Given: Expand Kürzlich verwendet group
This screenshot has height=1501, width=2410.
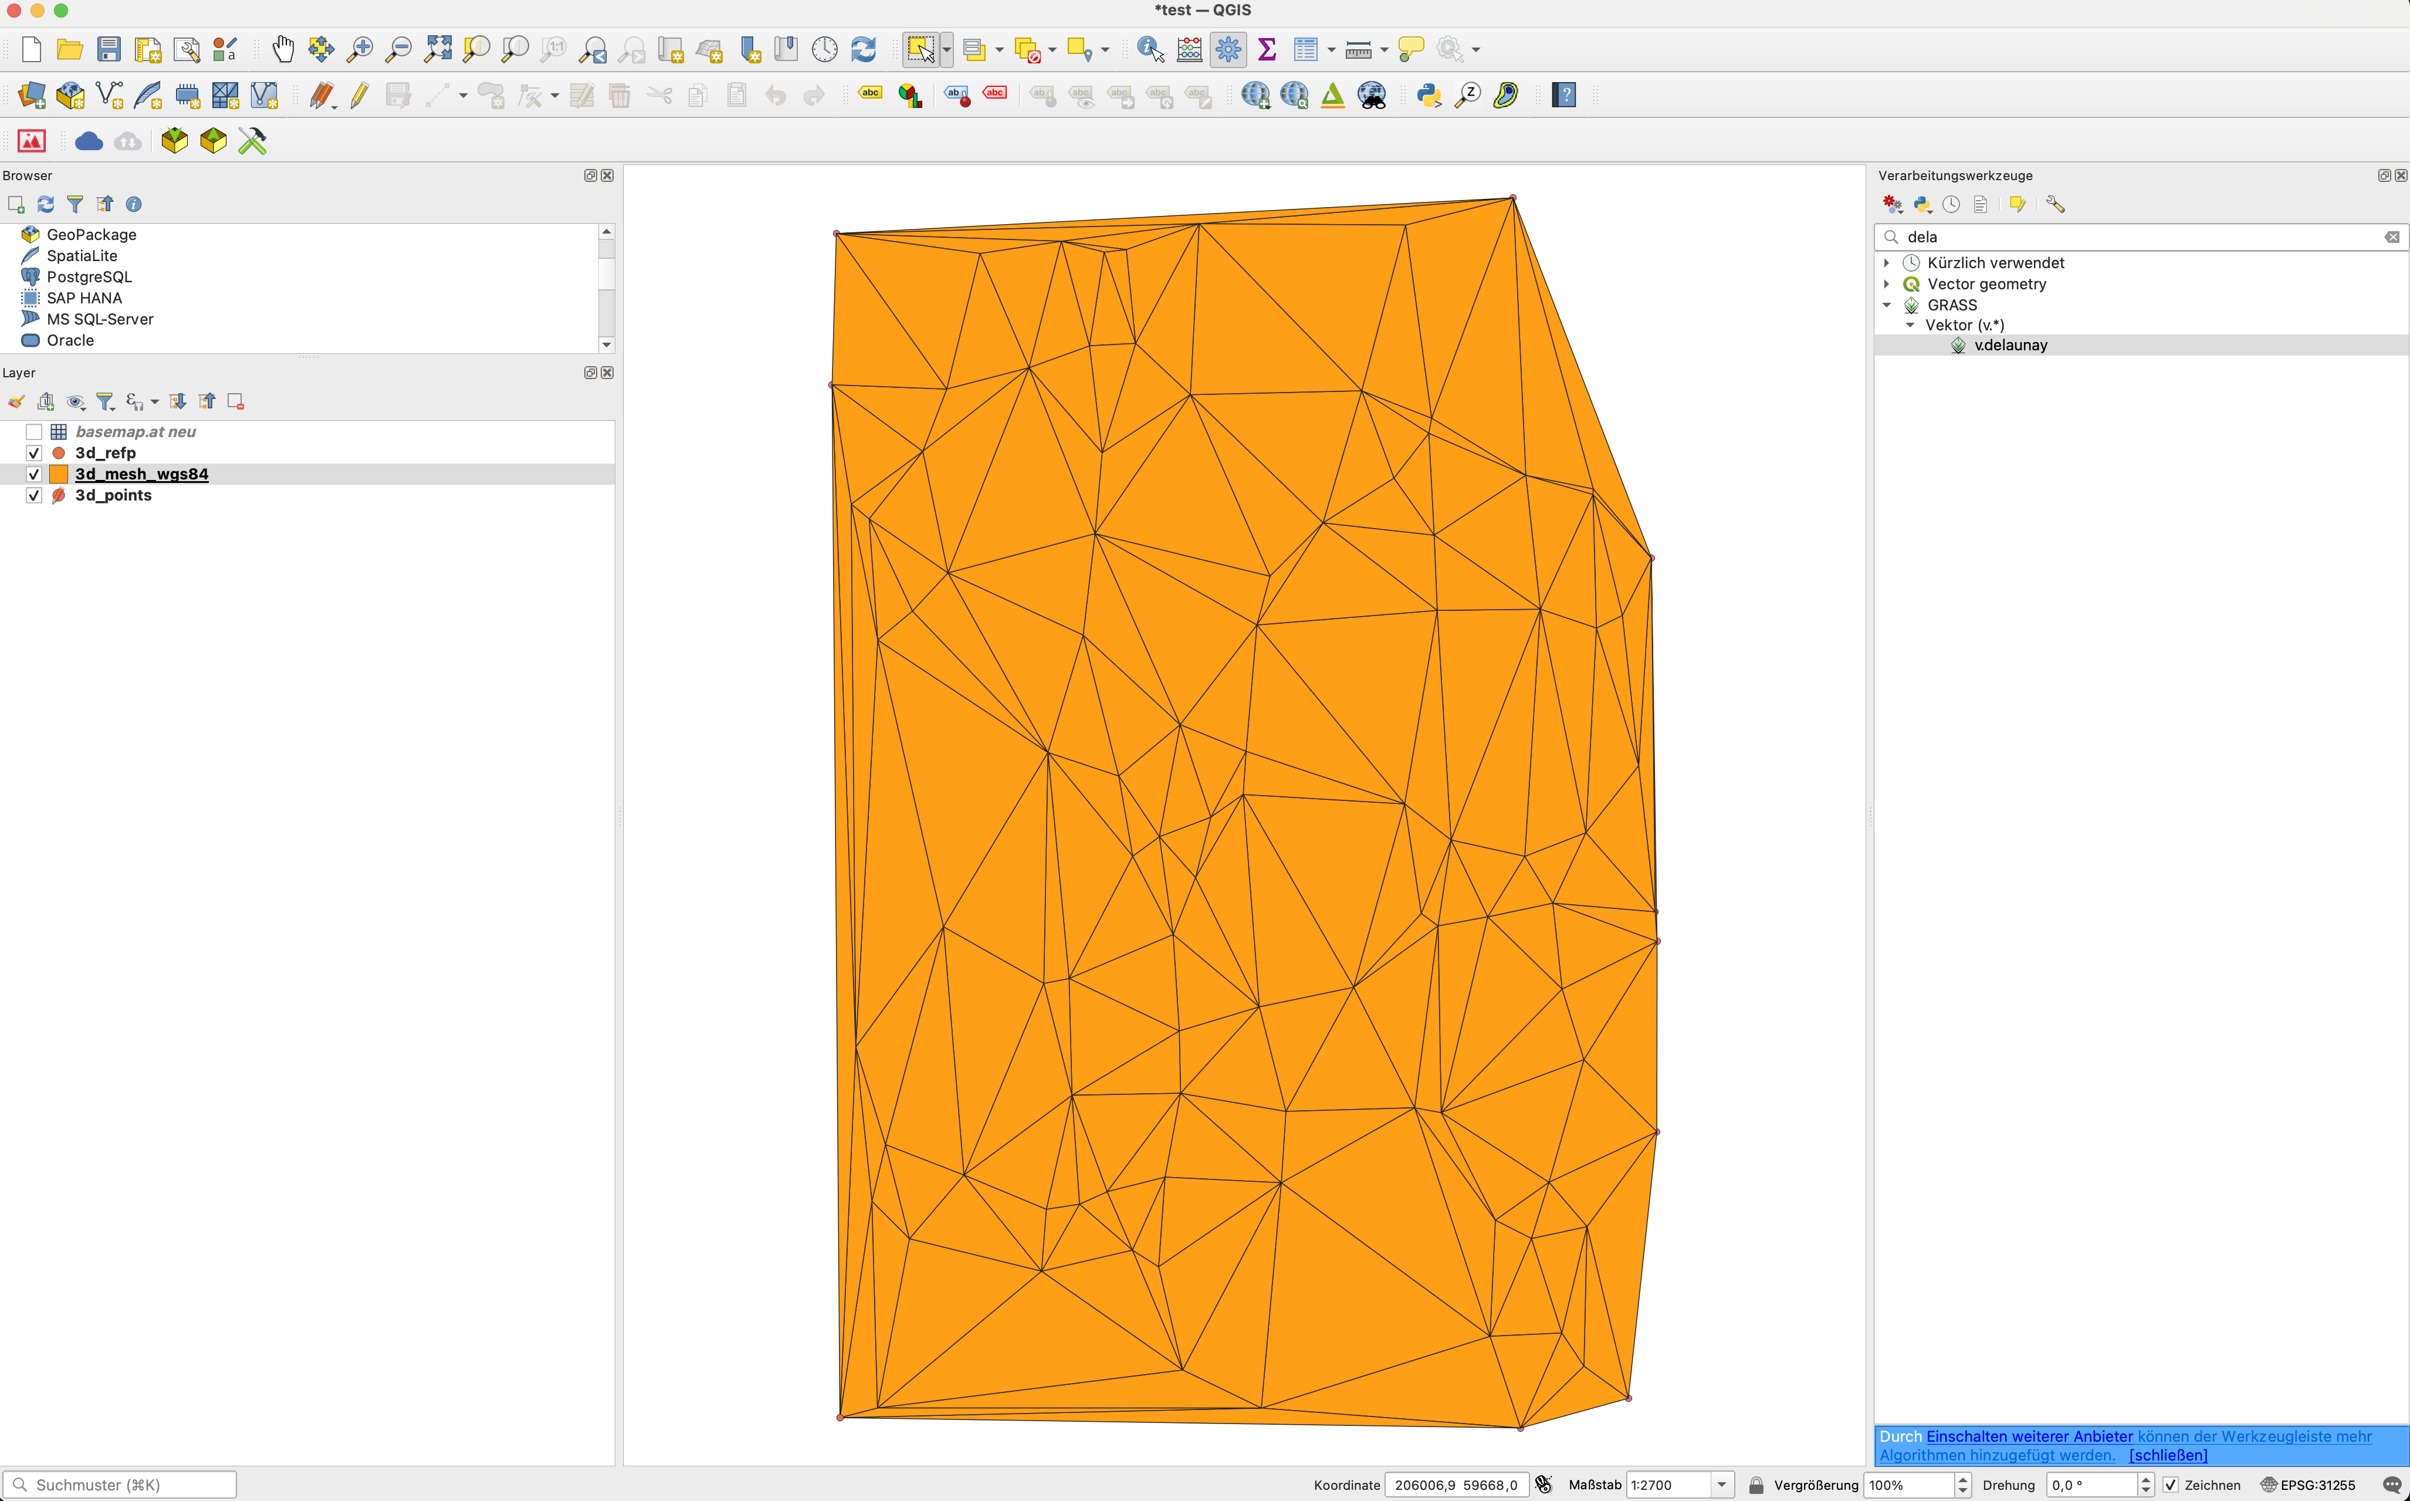Looking at the screenshot, I should click(x=1887, y=263).
